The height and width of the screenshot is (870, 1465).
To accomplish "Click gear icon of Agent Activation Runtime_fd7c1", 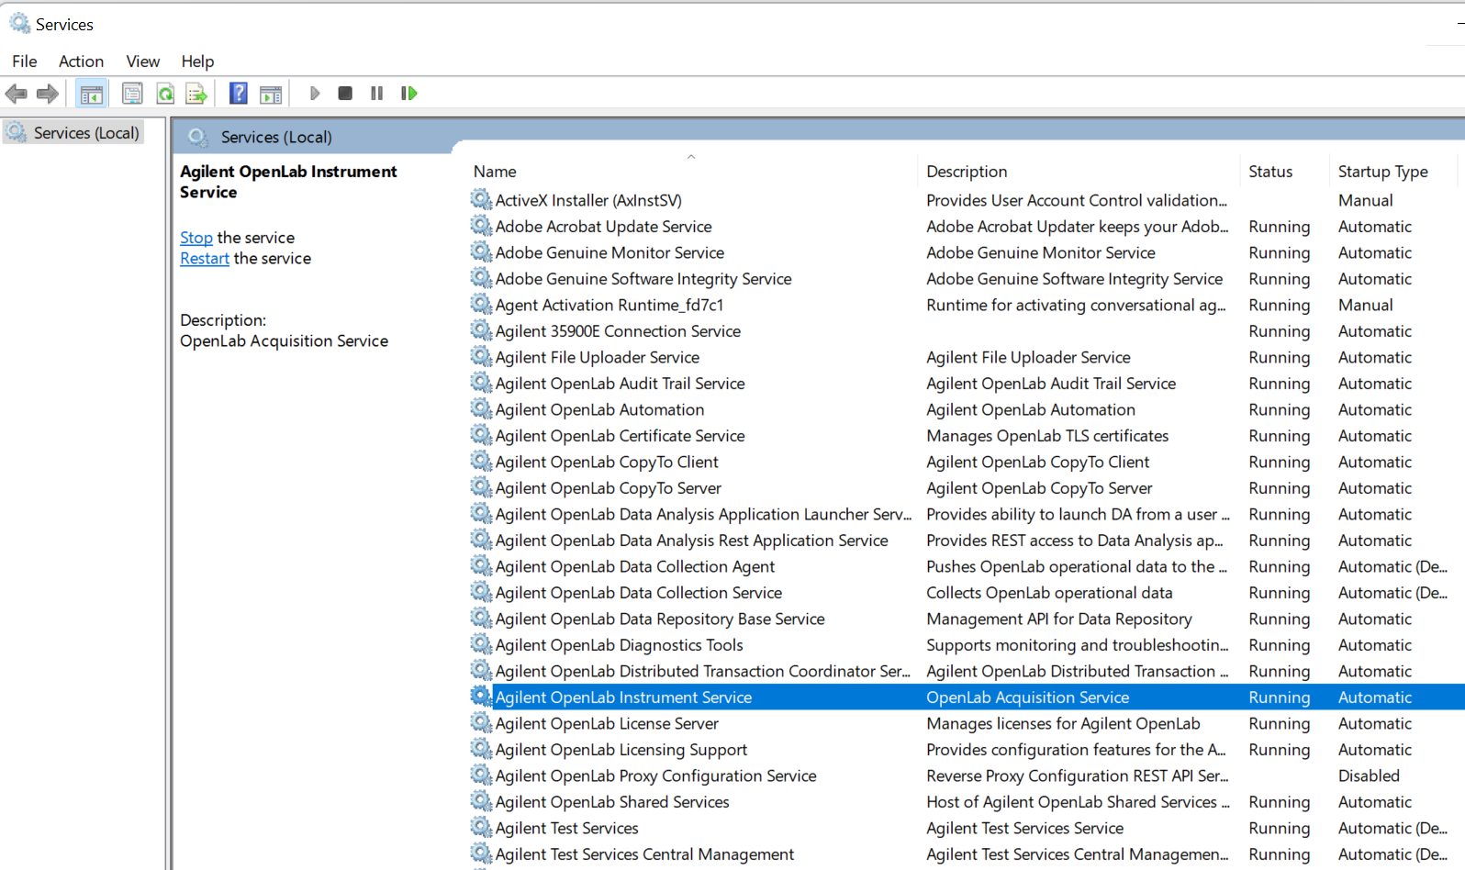I will (481, 304).
